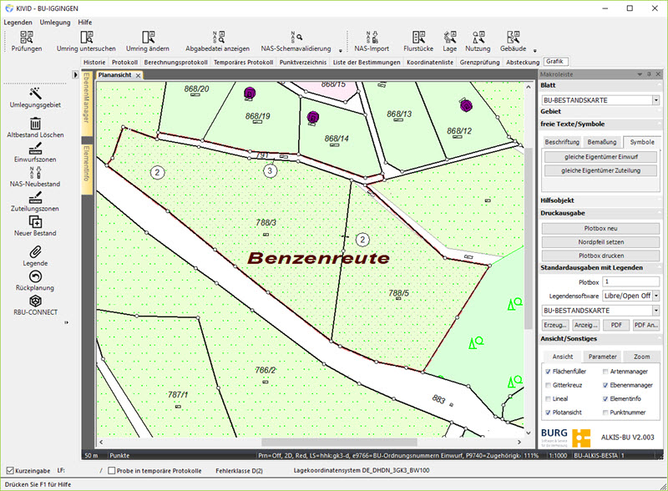Launch RBU-CONNECT from the sidebar

click(x=35, y=301)
